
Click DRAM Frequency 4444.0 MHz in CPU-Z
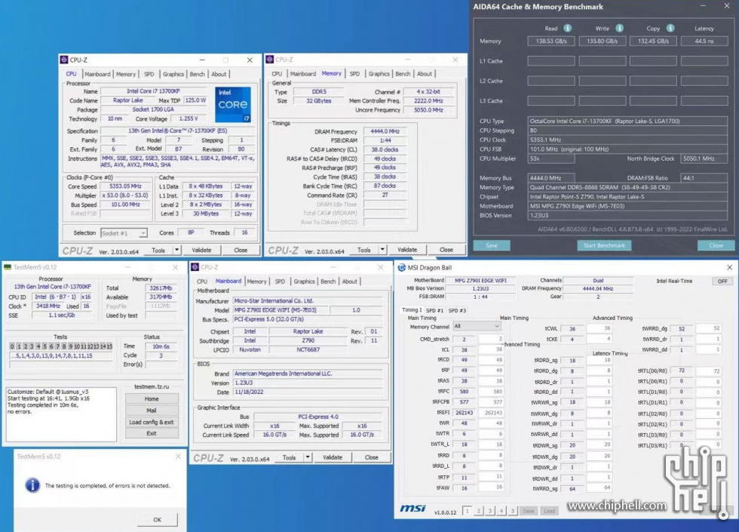[x=385, y=131]
